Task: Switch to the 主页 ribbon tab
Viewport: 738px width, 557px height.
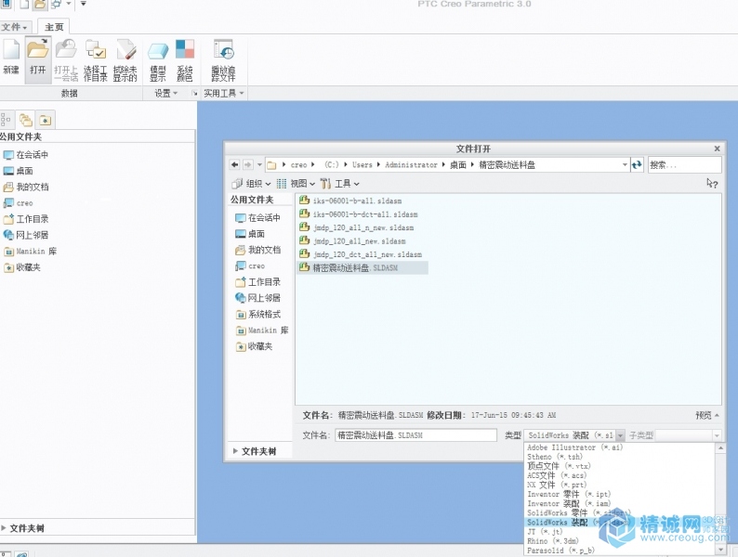Action: point(54,27)
